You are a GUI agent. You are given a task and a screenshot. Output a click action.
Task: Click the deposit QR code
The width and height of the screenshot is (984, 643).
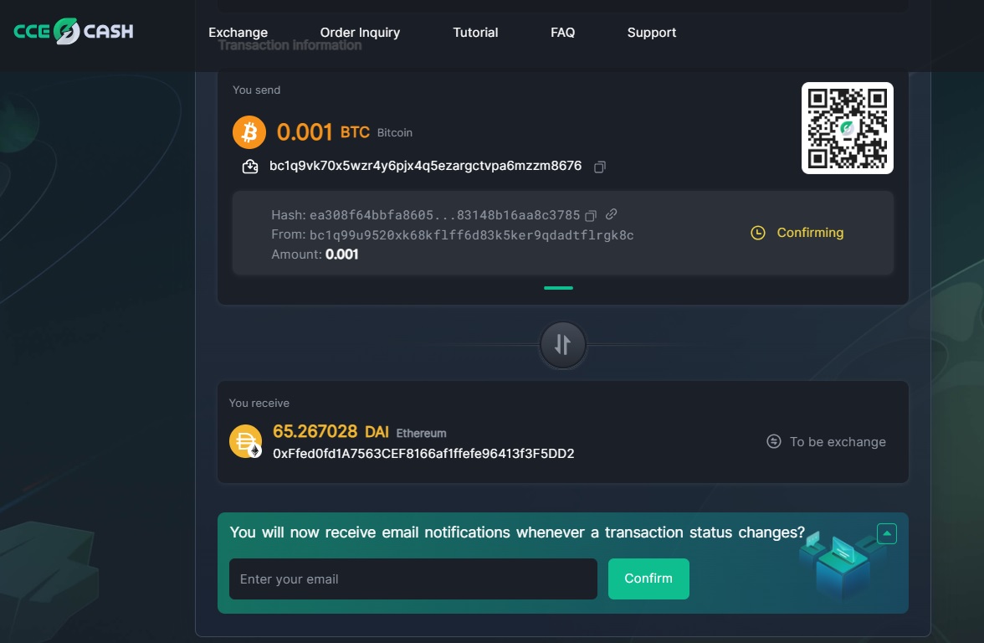[847, 128]
